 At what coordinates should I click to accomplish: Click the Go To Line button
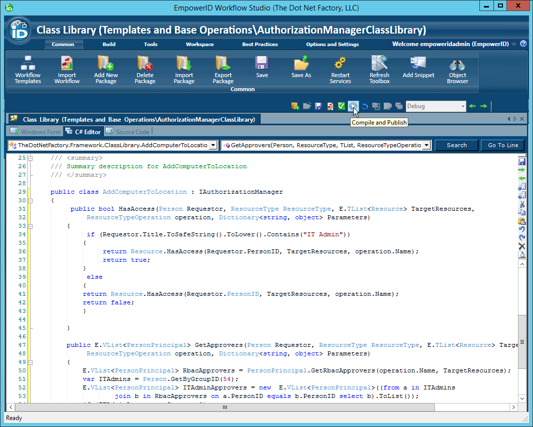(x=502, y=145)
